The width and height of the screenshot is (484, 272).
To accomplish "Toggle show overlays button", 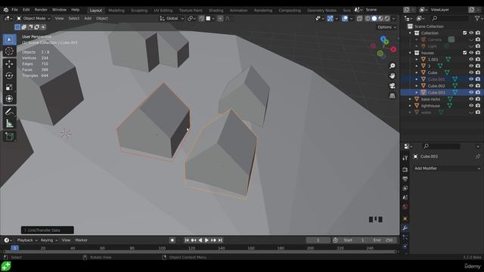I will point(345,18).
